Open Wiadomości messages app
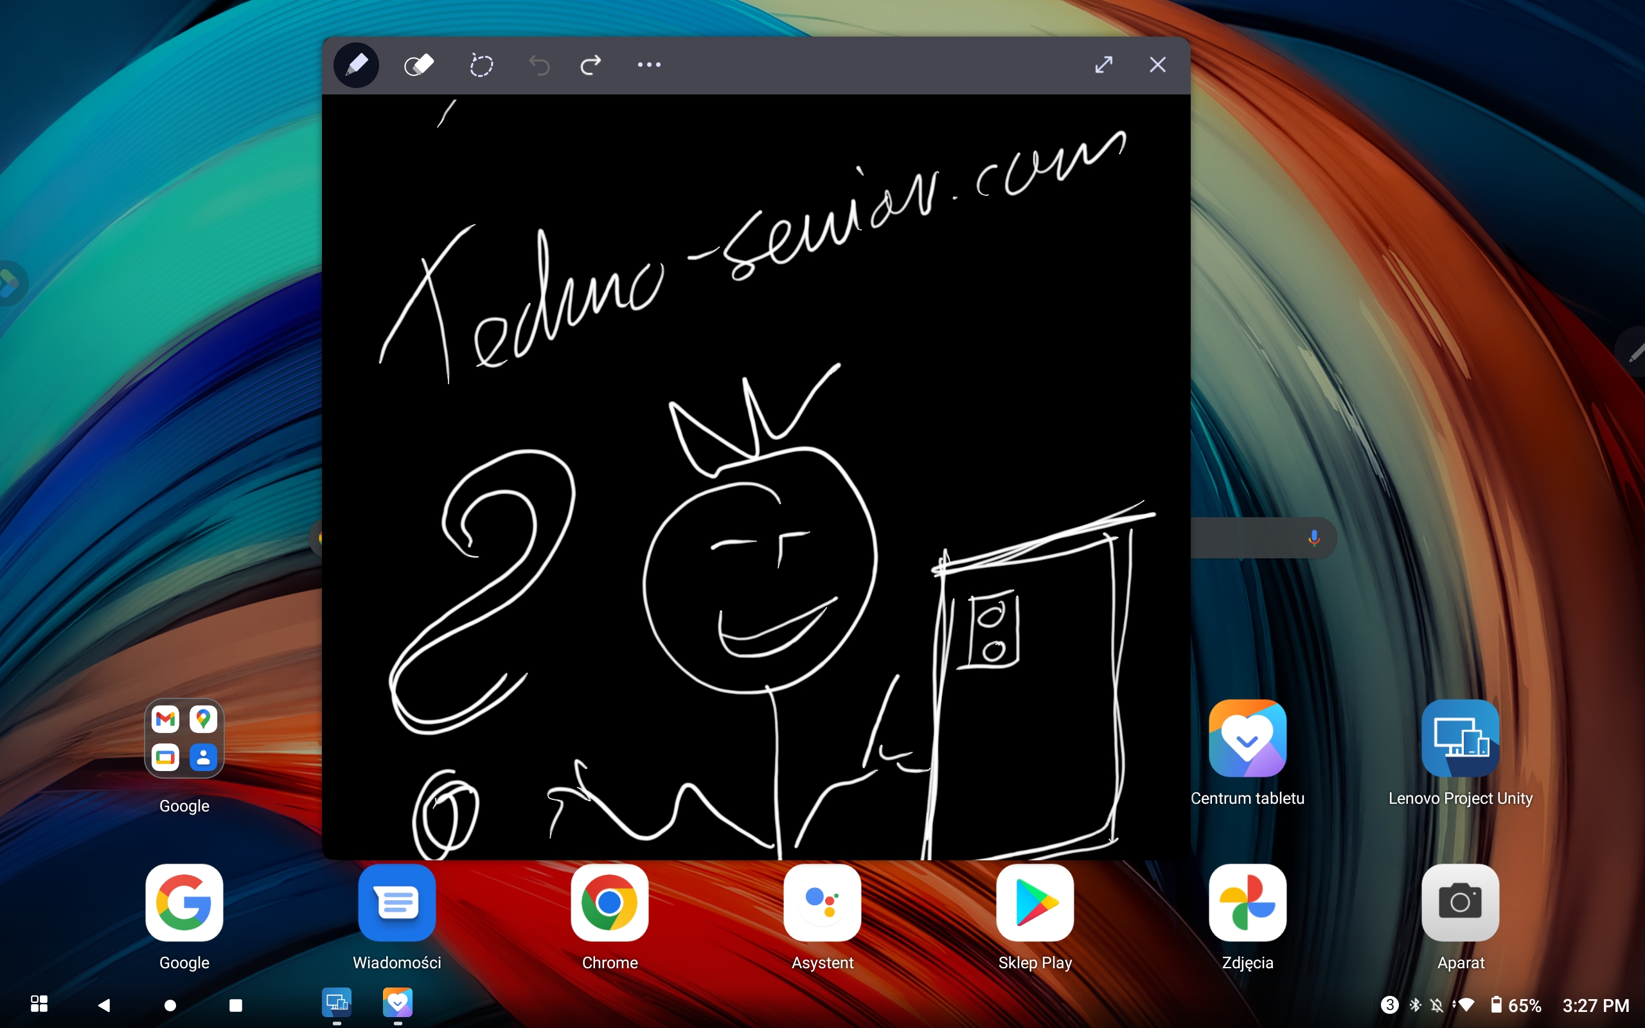The height and width of the screenshot is (1028, 1645). 397,903
